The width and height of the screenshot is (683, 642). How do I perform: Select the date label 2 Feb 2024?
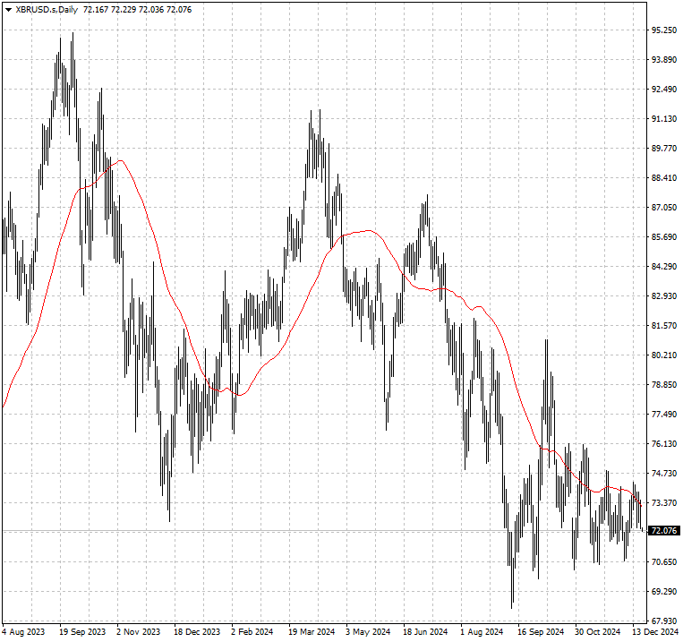[252, 631]
